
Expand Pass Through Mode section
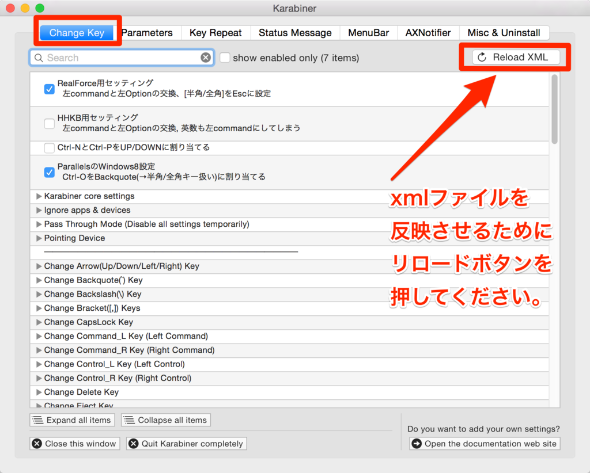tap(39, 224)
